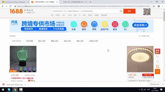
Task: Click the mobile phone icon in right sidebar
Action: pos(158,61)
